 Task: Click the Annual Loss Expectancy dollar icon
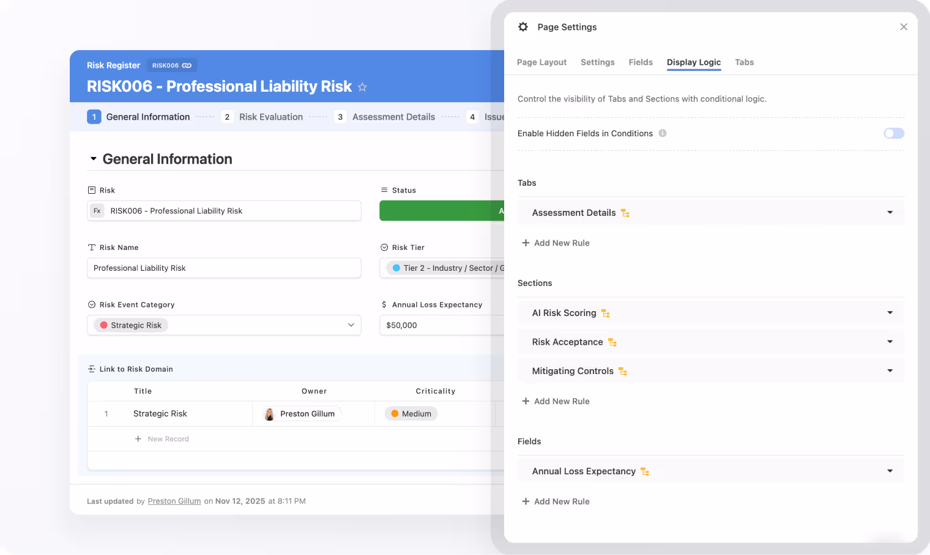(x=384, y=304)
